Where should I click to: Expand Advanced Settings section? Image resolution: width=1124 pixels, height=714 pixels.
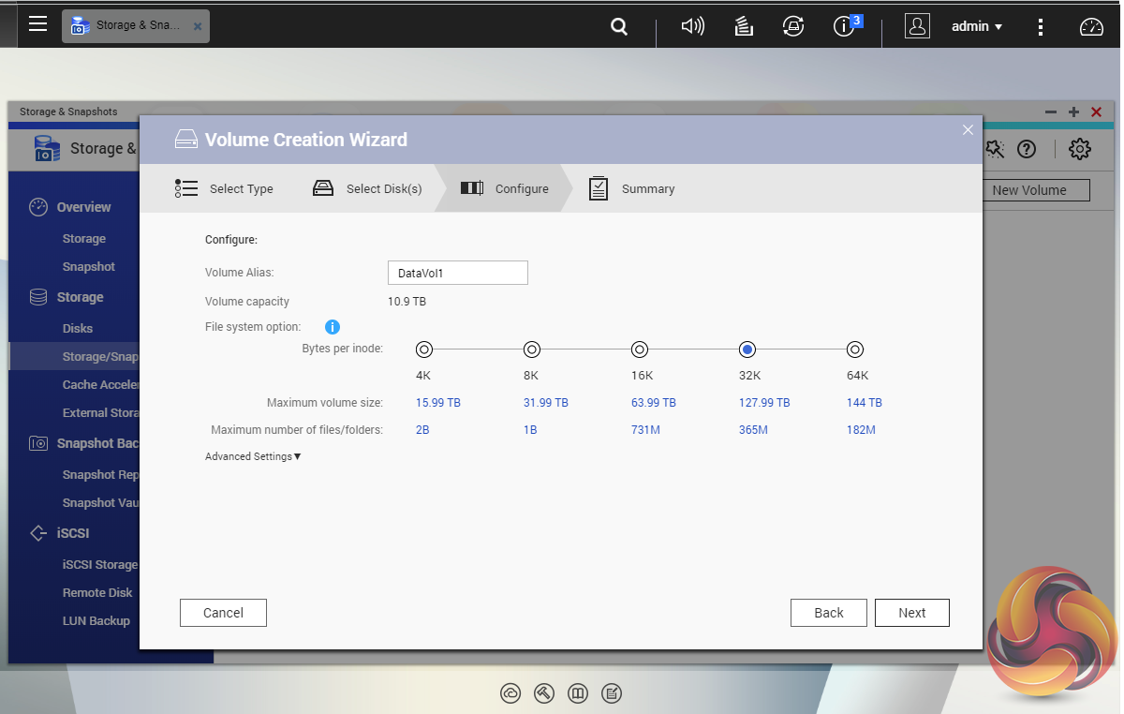coord(253,456)
